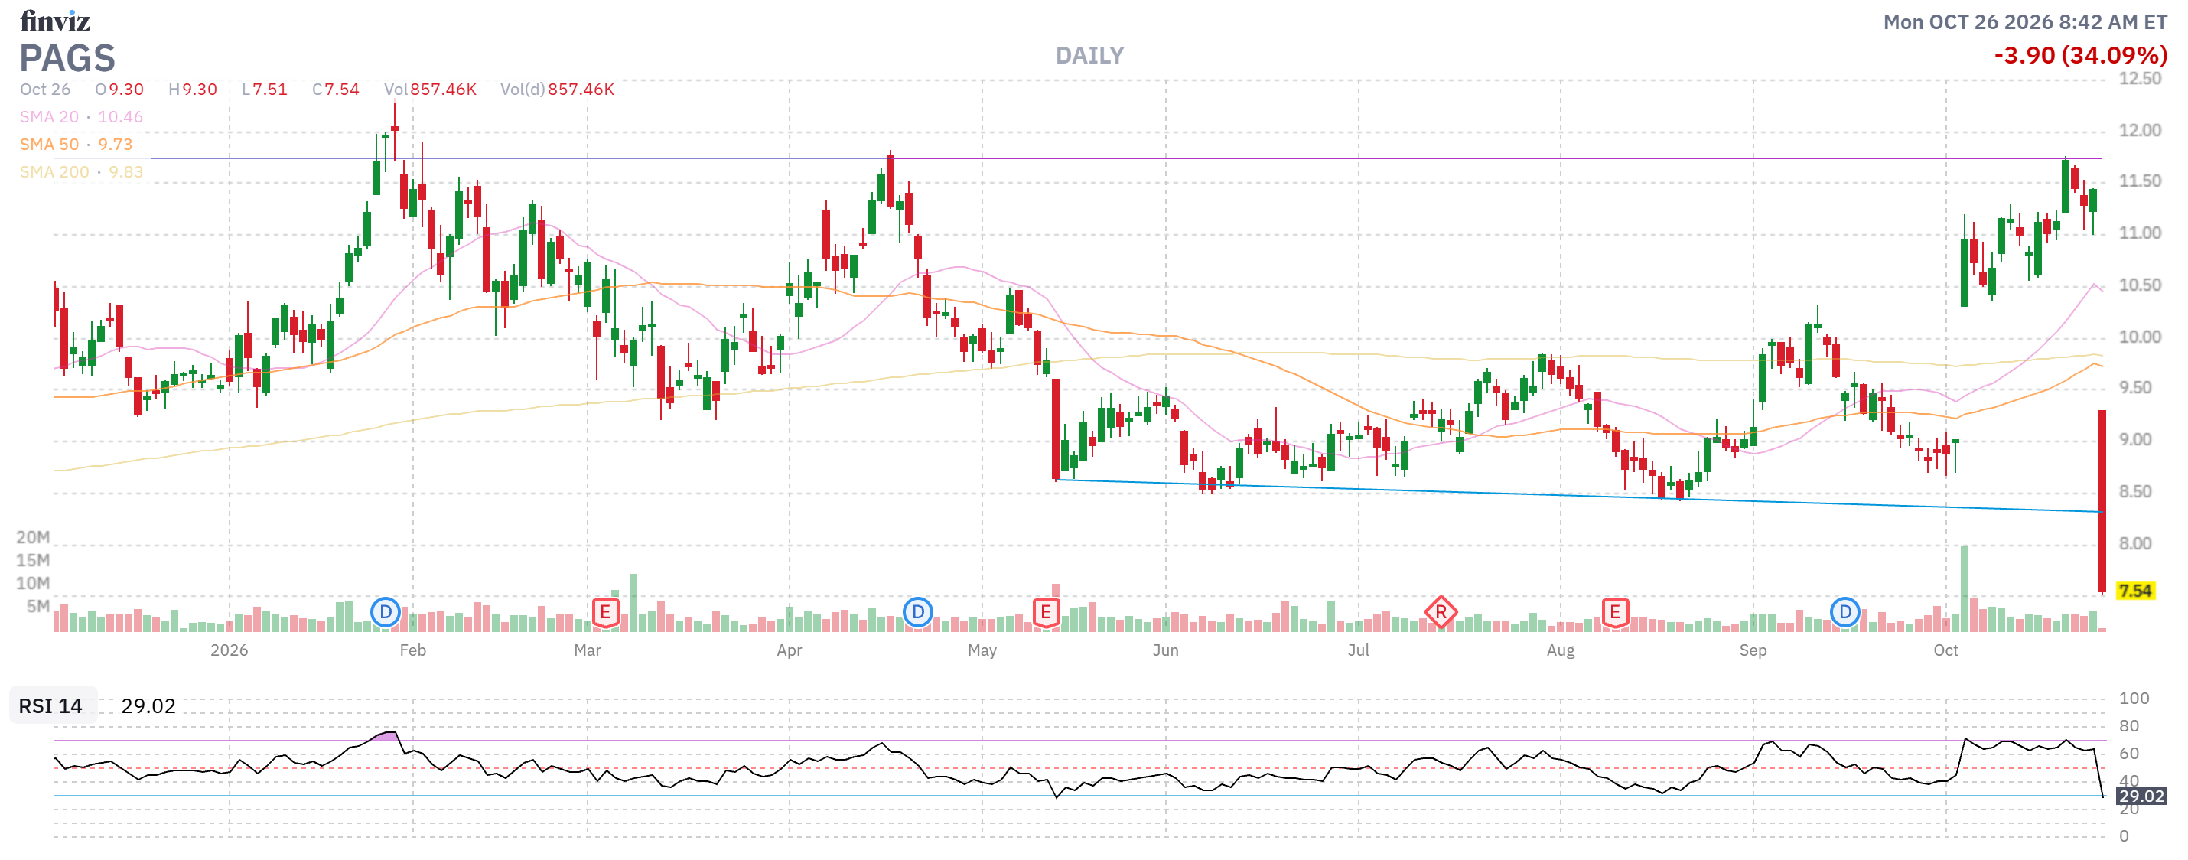The height and width of the screenshot is (860, 2188).
Task: Click the late-April dividend marker icon
Action: point(917,611)
